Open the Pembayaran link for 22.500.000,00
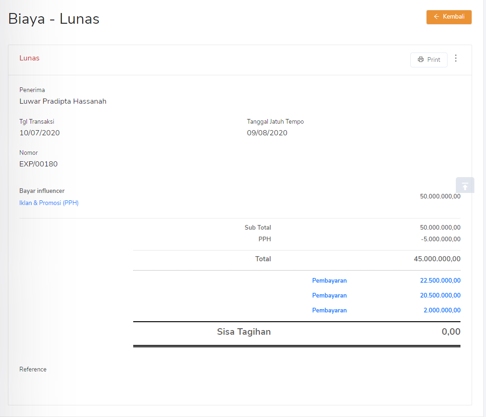This screenshot has width=486, height=417. (329, 280)
